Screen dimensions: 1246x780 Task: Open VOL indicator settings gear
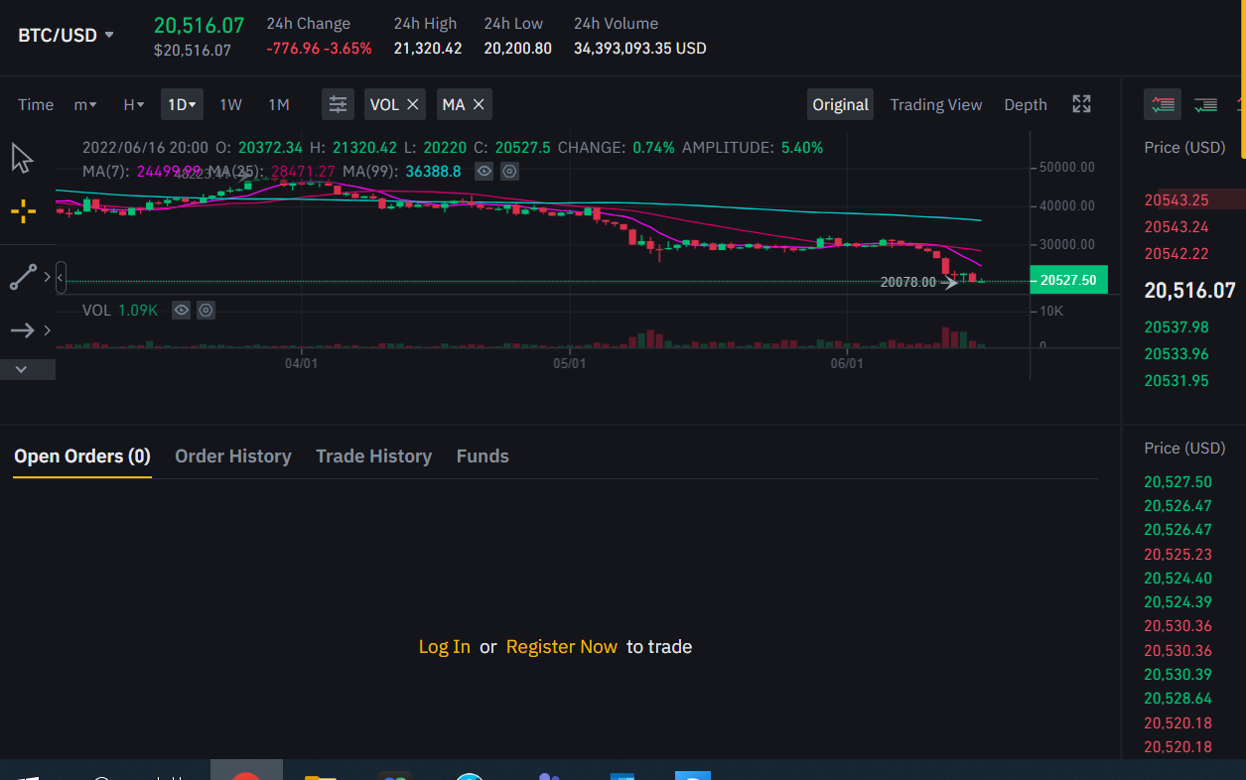(206, 310)
